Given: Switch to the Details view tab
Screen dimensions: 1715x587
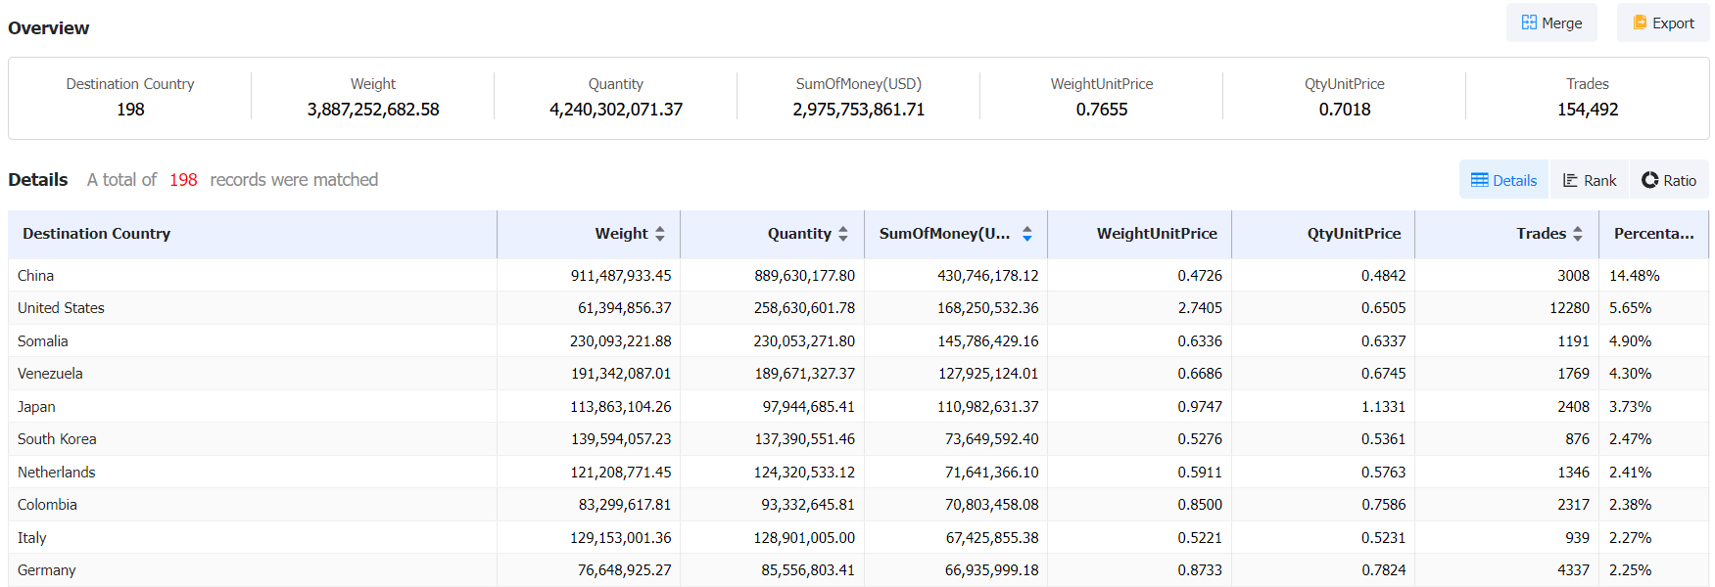Looking at the screenshot, I should tap(1503, 180).
